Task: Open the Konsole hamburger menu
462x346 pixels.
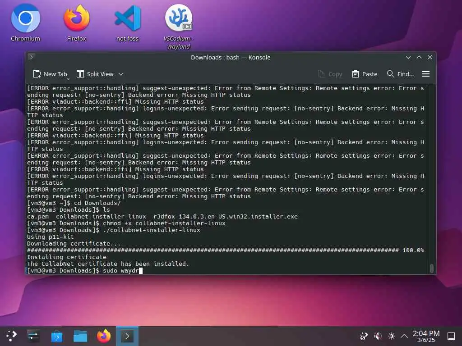Action: 426,74
